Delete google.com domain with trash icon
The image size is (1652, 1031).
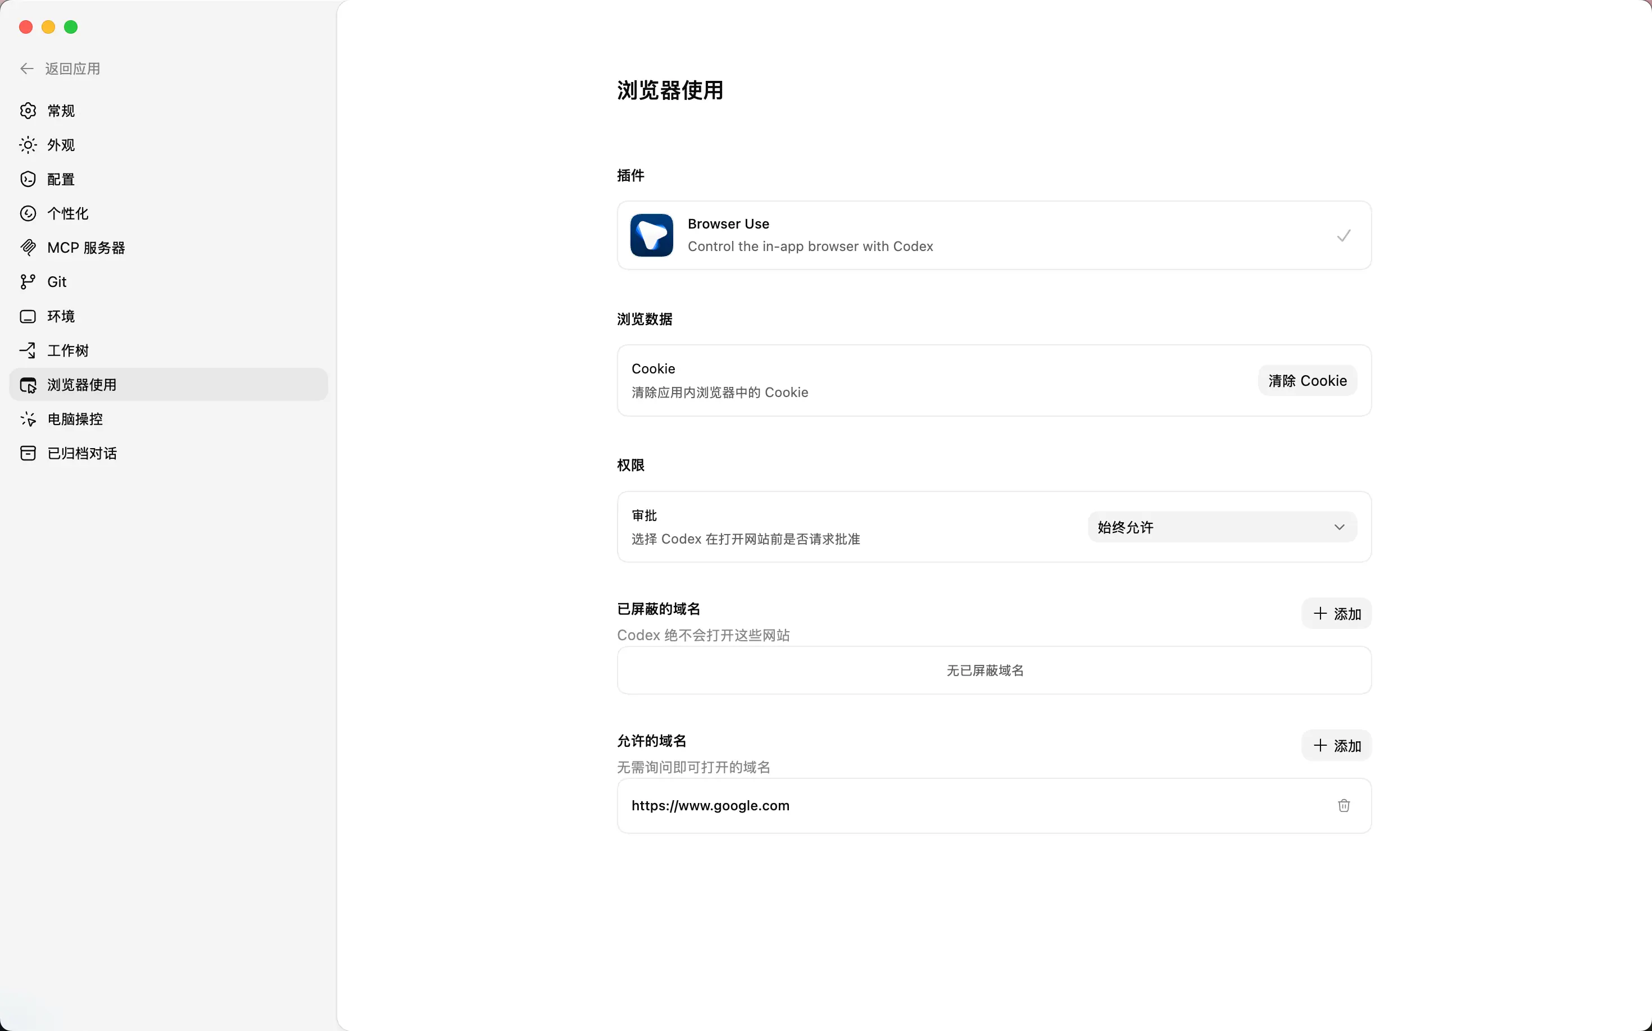pyautogui.click(x=1344, y=805)
